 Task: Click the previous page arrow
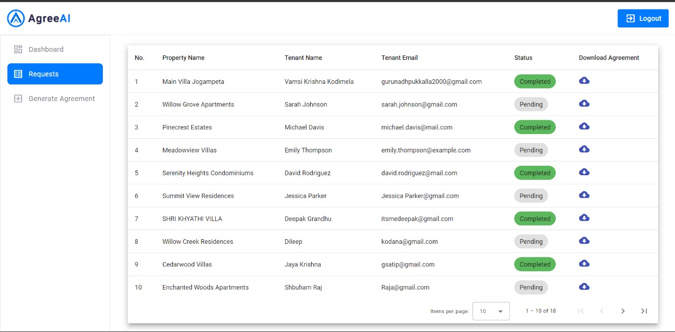[602, 311]
